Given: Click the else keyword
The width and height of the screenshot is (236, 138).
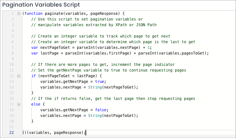Looking at the screenshot, I should point(36,104).
